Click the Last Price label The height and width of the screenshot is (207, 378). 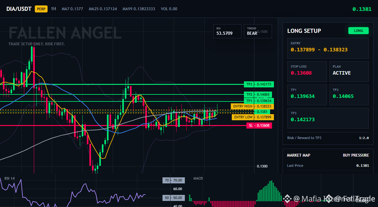(x=295, y=166)
